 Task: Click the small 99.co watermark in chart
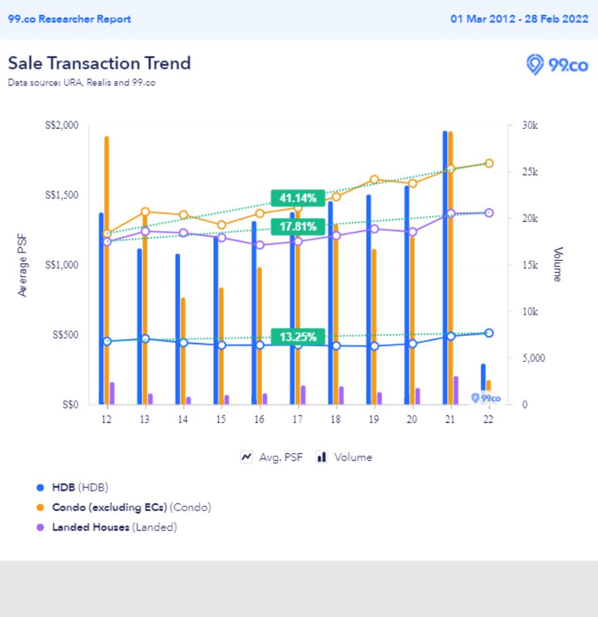(x=486, y=398)
